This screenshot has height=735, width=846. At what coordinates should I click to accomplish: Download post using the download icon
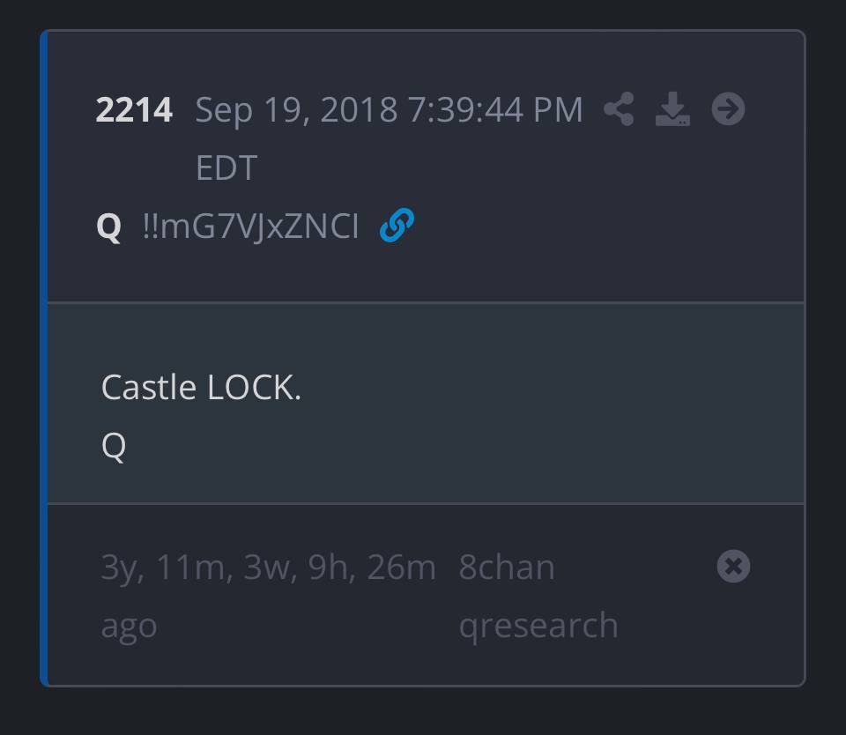tap(672, 110)
